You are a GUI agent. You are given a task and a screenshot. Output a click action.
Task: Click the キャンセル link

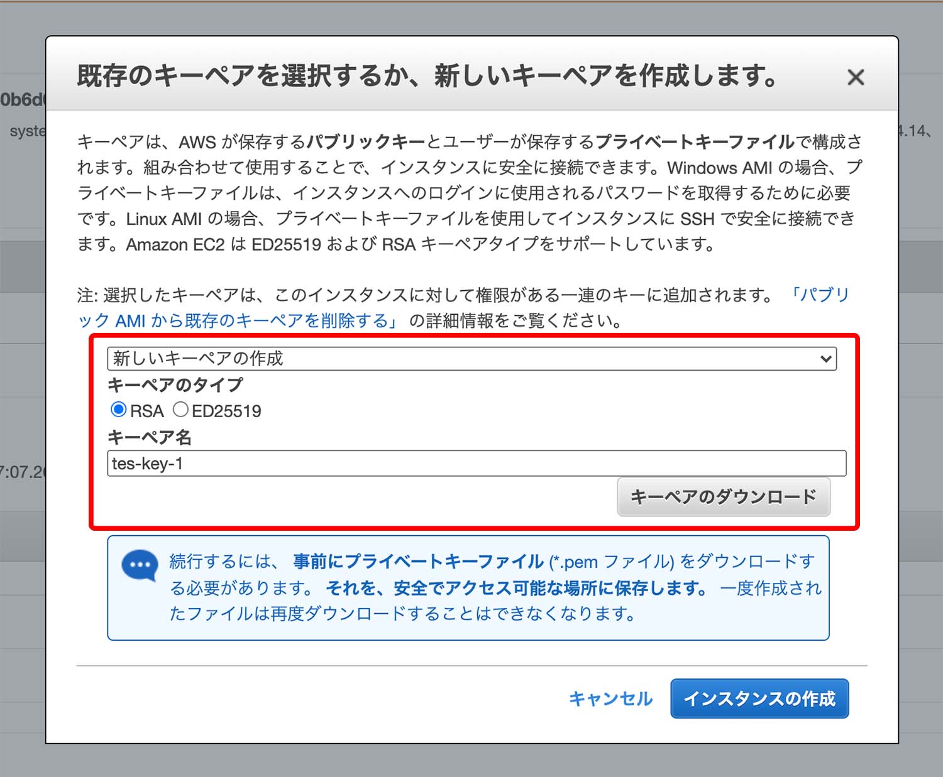coord(610,698)
